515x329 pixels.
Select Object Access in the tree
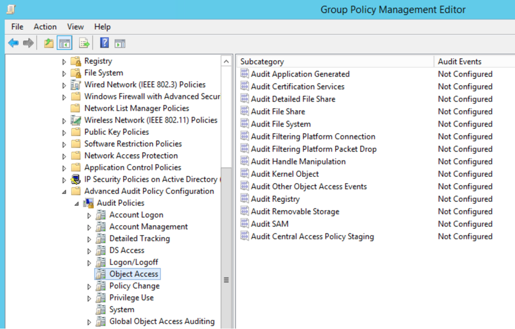click(x=134, y=274)
